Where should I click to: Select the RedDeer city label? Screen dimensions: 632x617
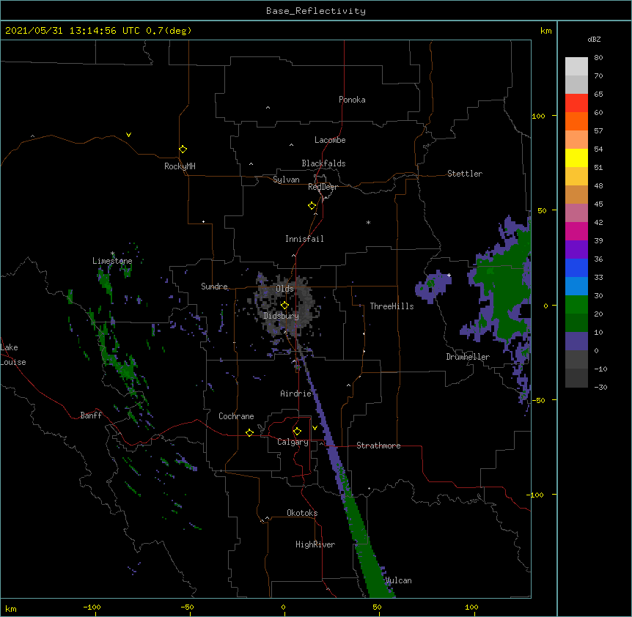pos(323,187)
